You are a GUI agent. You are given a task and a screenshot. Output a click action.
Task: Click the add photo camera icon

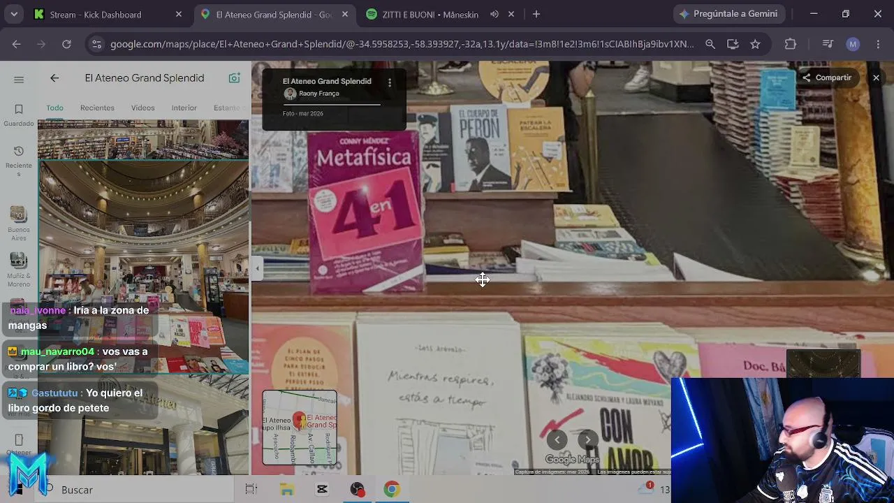click(x=235, y=78)
